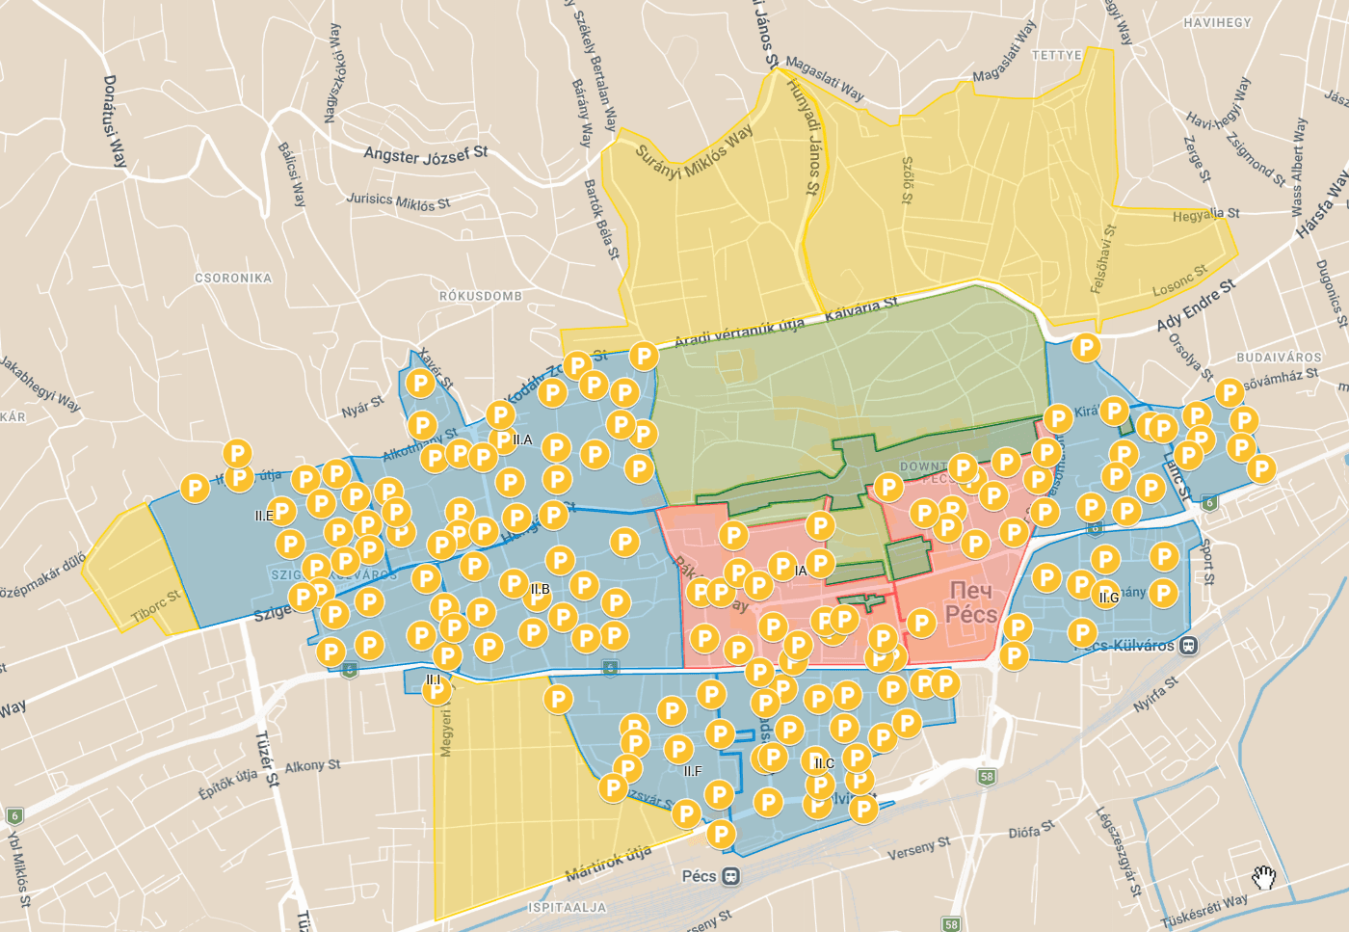The width and height of the screenshot is (1349, 932).
Task: Select parking marker left of the Pécs city label
Action: pos(921,623)
